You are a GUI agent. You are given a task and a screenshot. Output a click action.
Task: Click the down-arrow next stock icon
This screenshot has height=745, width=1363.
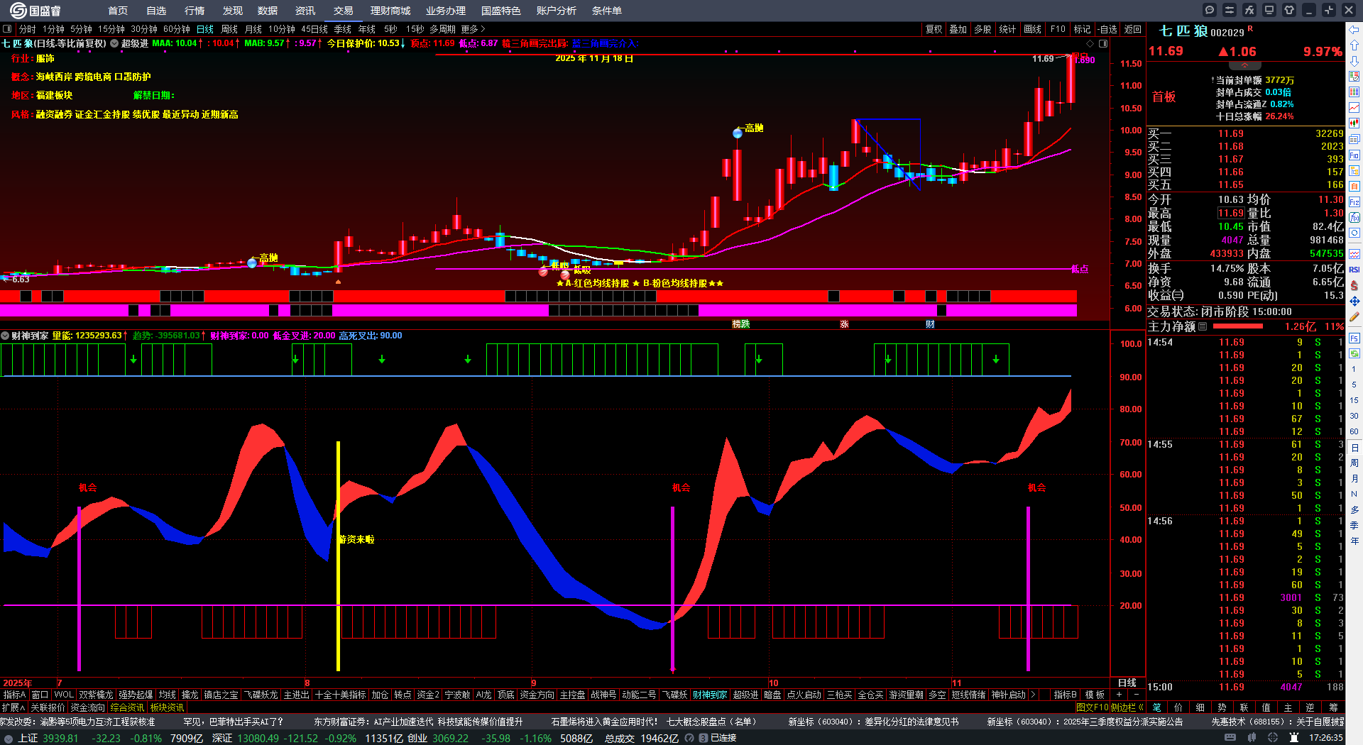[x=1354, y=60]
